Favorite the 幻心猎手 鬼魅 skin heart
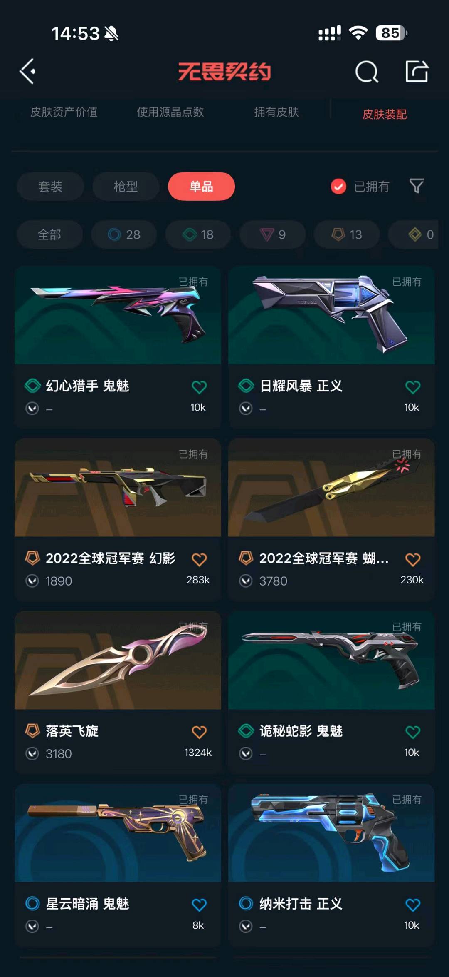 (x=199, y=387)
